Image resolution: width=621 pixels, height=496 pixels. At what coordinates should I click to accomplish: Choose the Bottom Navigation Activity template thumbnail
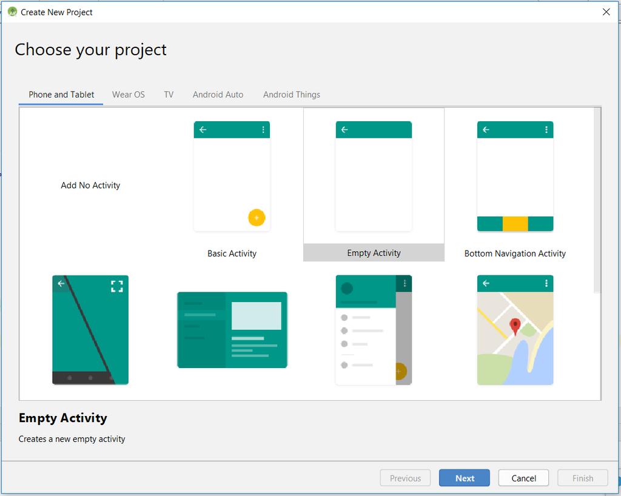pos(515,176)
